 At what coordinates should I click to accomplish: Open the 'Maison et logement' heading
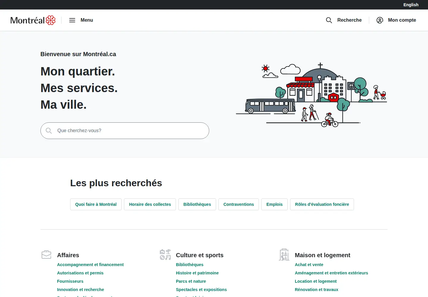(x=322, y=255)
